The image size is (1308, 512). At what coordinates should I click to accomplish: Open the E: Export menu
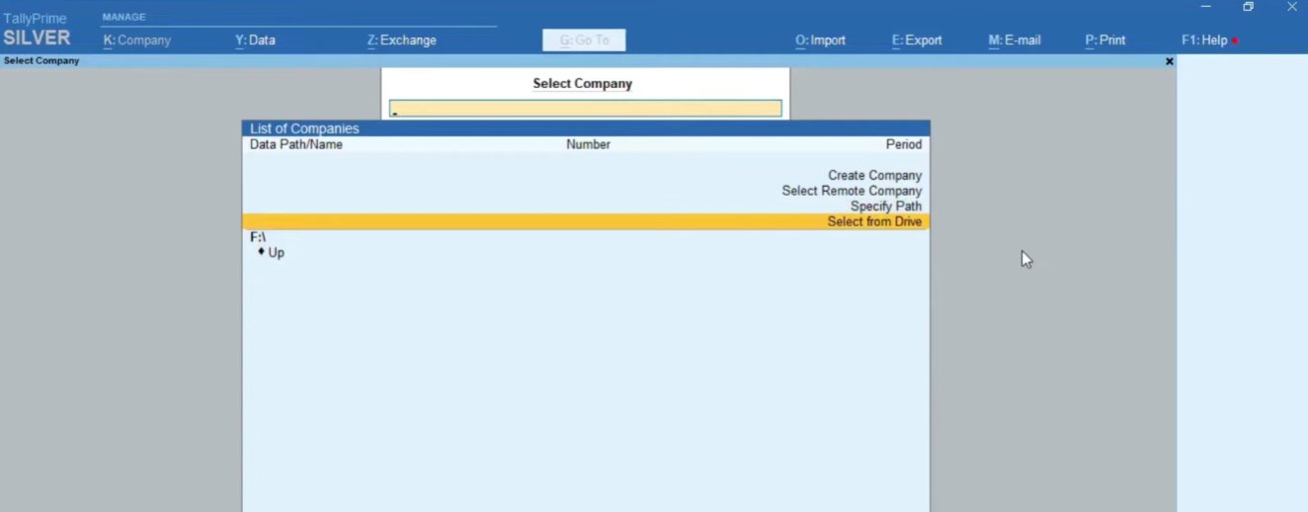(917, 41)
